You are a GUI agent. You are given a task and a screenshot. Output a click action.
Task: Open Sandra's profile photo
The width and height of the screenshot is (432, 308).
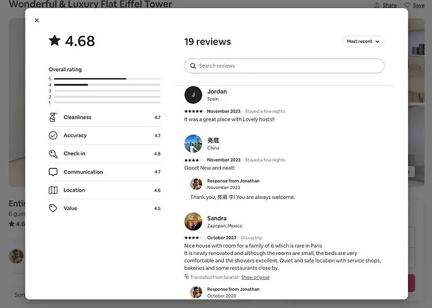click(x=193, y=222)
